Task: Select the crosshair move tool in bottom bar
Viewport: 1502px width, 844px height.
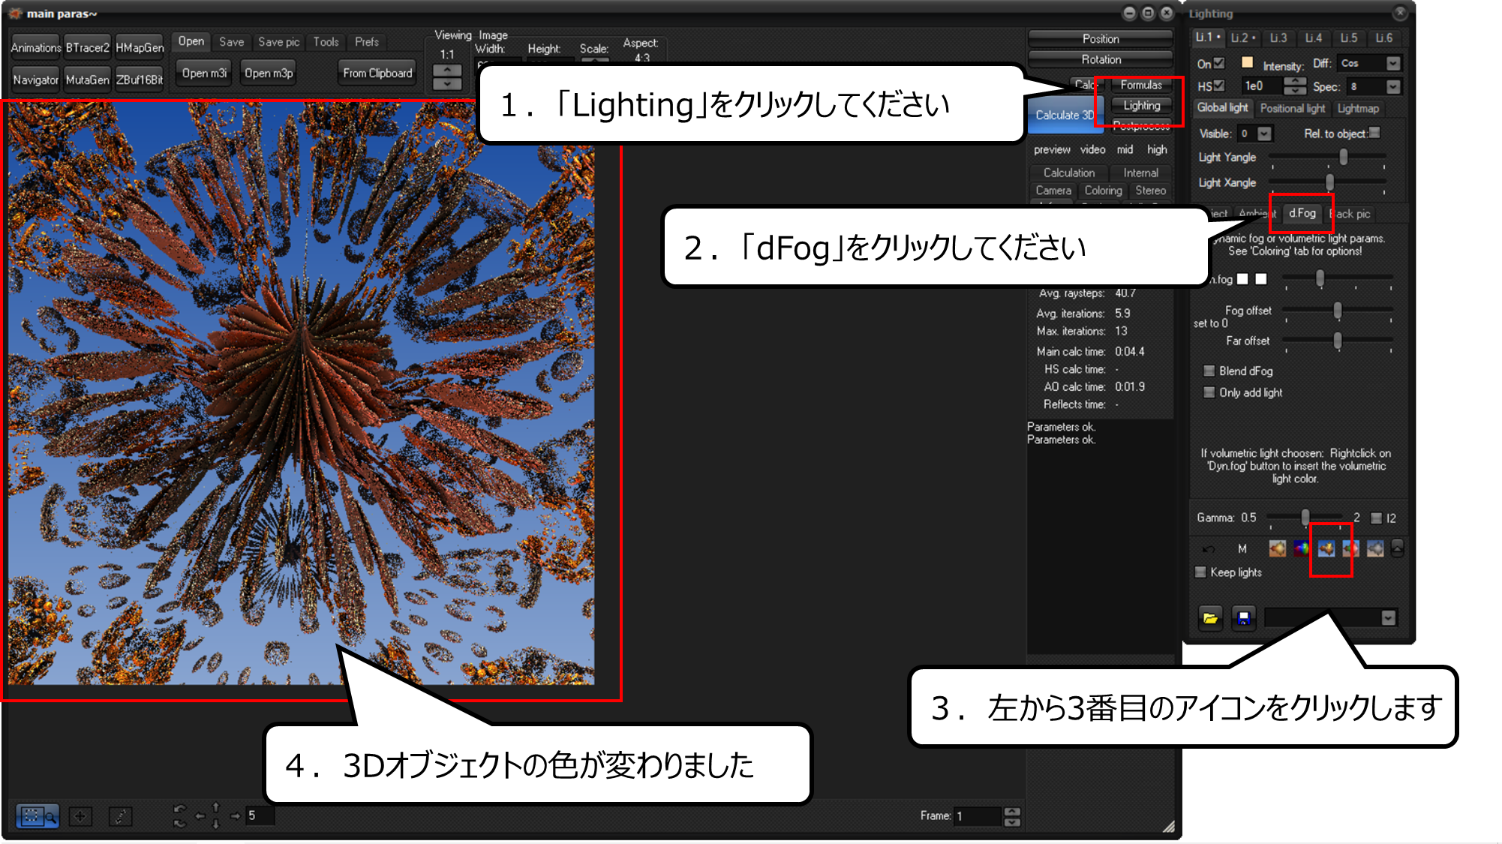Action: pyautogui.click(x=80, y=816)
